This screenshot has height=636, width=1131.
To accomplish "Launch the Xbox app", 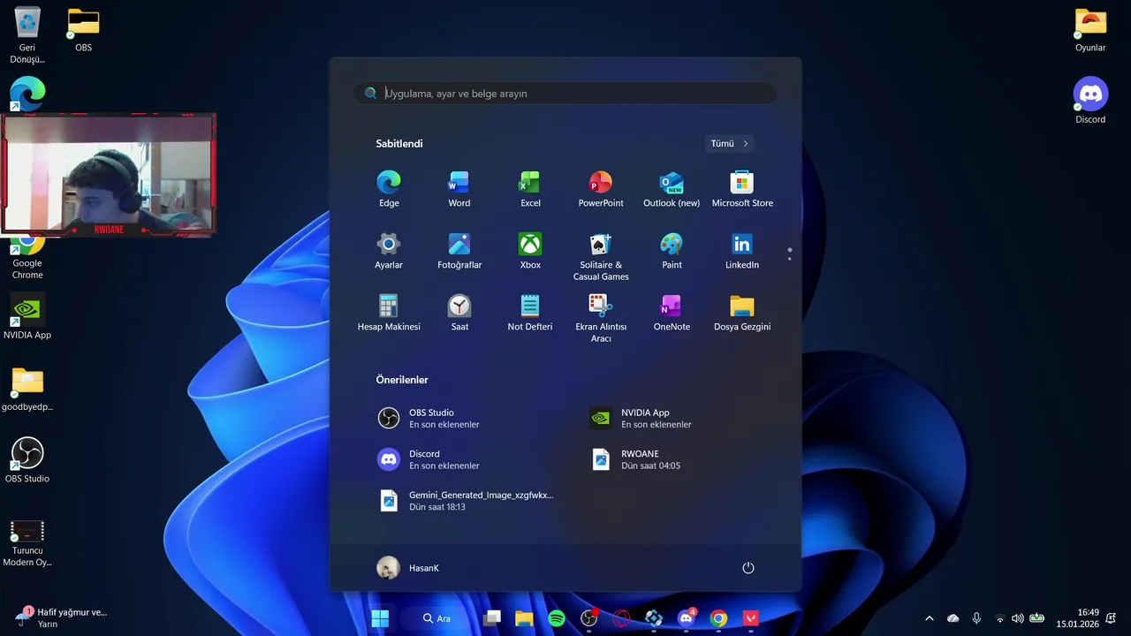I will [x=530, y=252].
